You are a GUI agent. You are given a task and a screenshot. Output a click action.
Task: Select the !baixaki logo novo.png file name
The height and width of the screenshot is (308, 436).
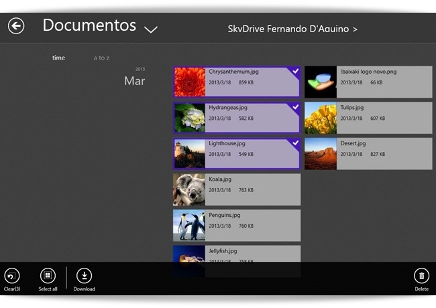coord(368,72)
